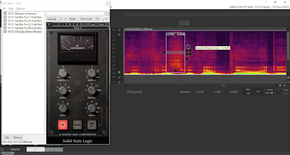Image resolution: width=290 pixels, height=155 pixels.
Task: Click the UI button in FX window
Action: (97, 19)
